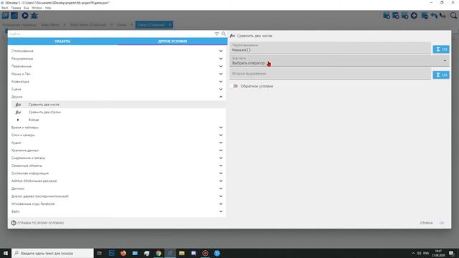This screenshot has width=459, height=258.
Task: Click the play preview button in toolbar
Action: pyautogui.click(x=25, y=16)
